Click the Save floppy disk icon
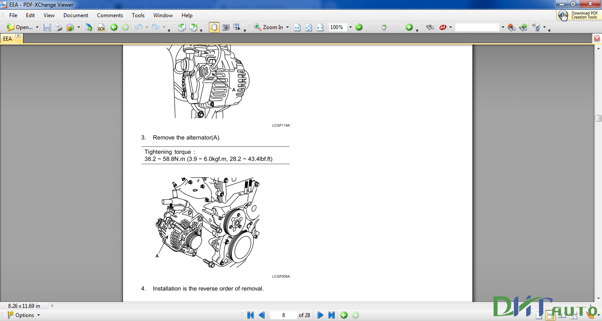 pyautogui.click(x=47, y=27)
